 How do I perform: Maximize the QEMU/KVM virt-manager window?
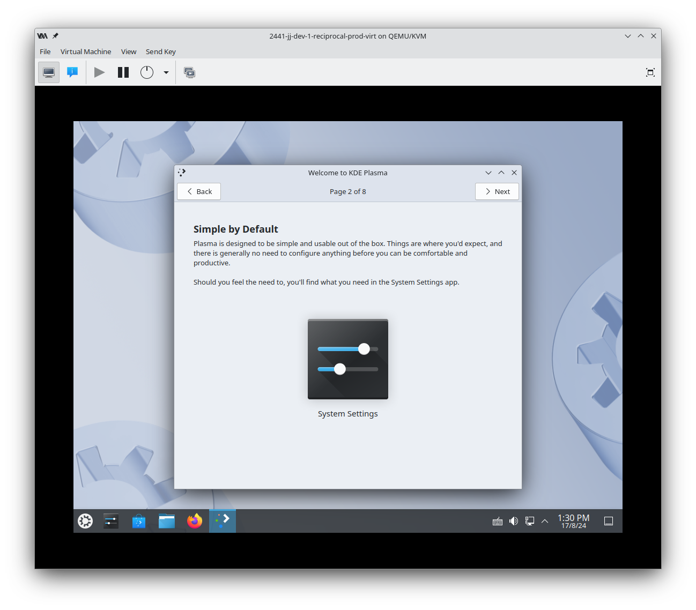(641, 36)
